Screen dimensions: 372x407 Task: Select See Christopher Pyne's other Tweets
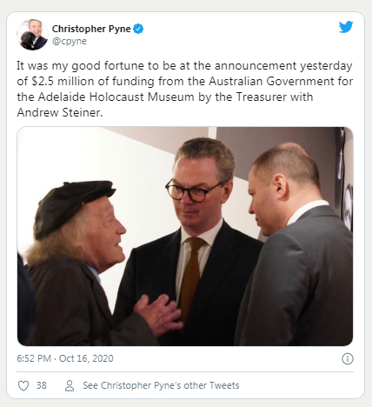(x=161, y=385)
